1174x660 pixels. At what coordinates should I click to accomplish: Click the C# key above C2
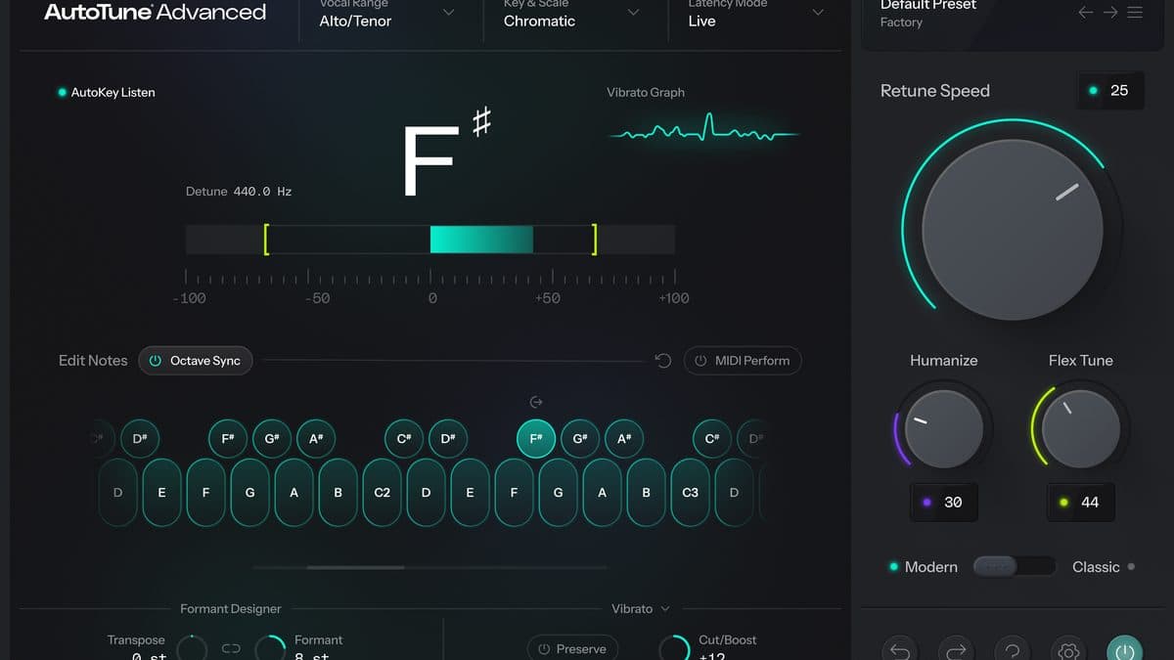pyautogui.click(x=404, y=439)
